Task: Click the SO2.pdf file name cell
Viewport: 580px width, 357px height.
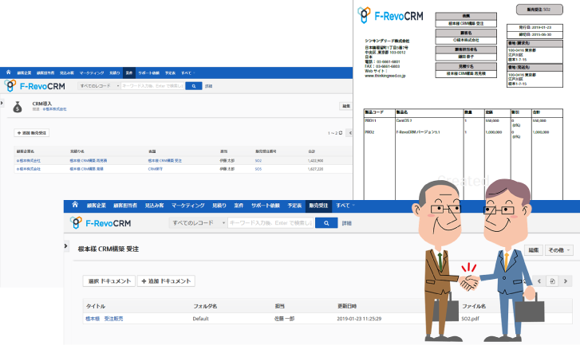Action: pyautogui.click(x=470, y=319)
